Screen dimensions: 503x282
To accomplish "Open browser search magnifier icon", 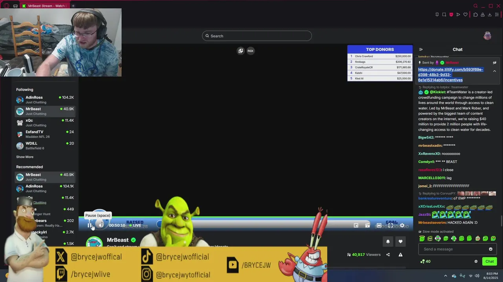I will pyautogui.click(x=475, y=6).
